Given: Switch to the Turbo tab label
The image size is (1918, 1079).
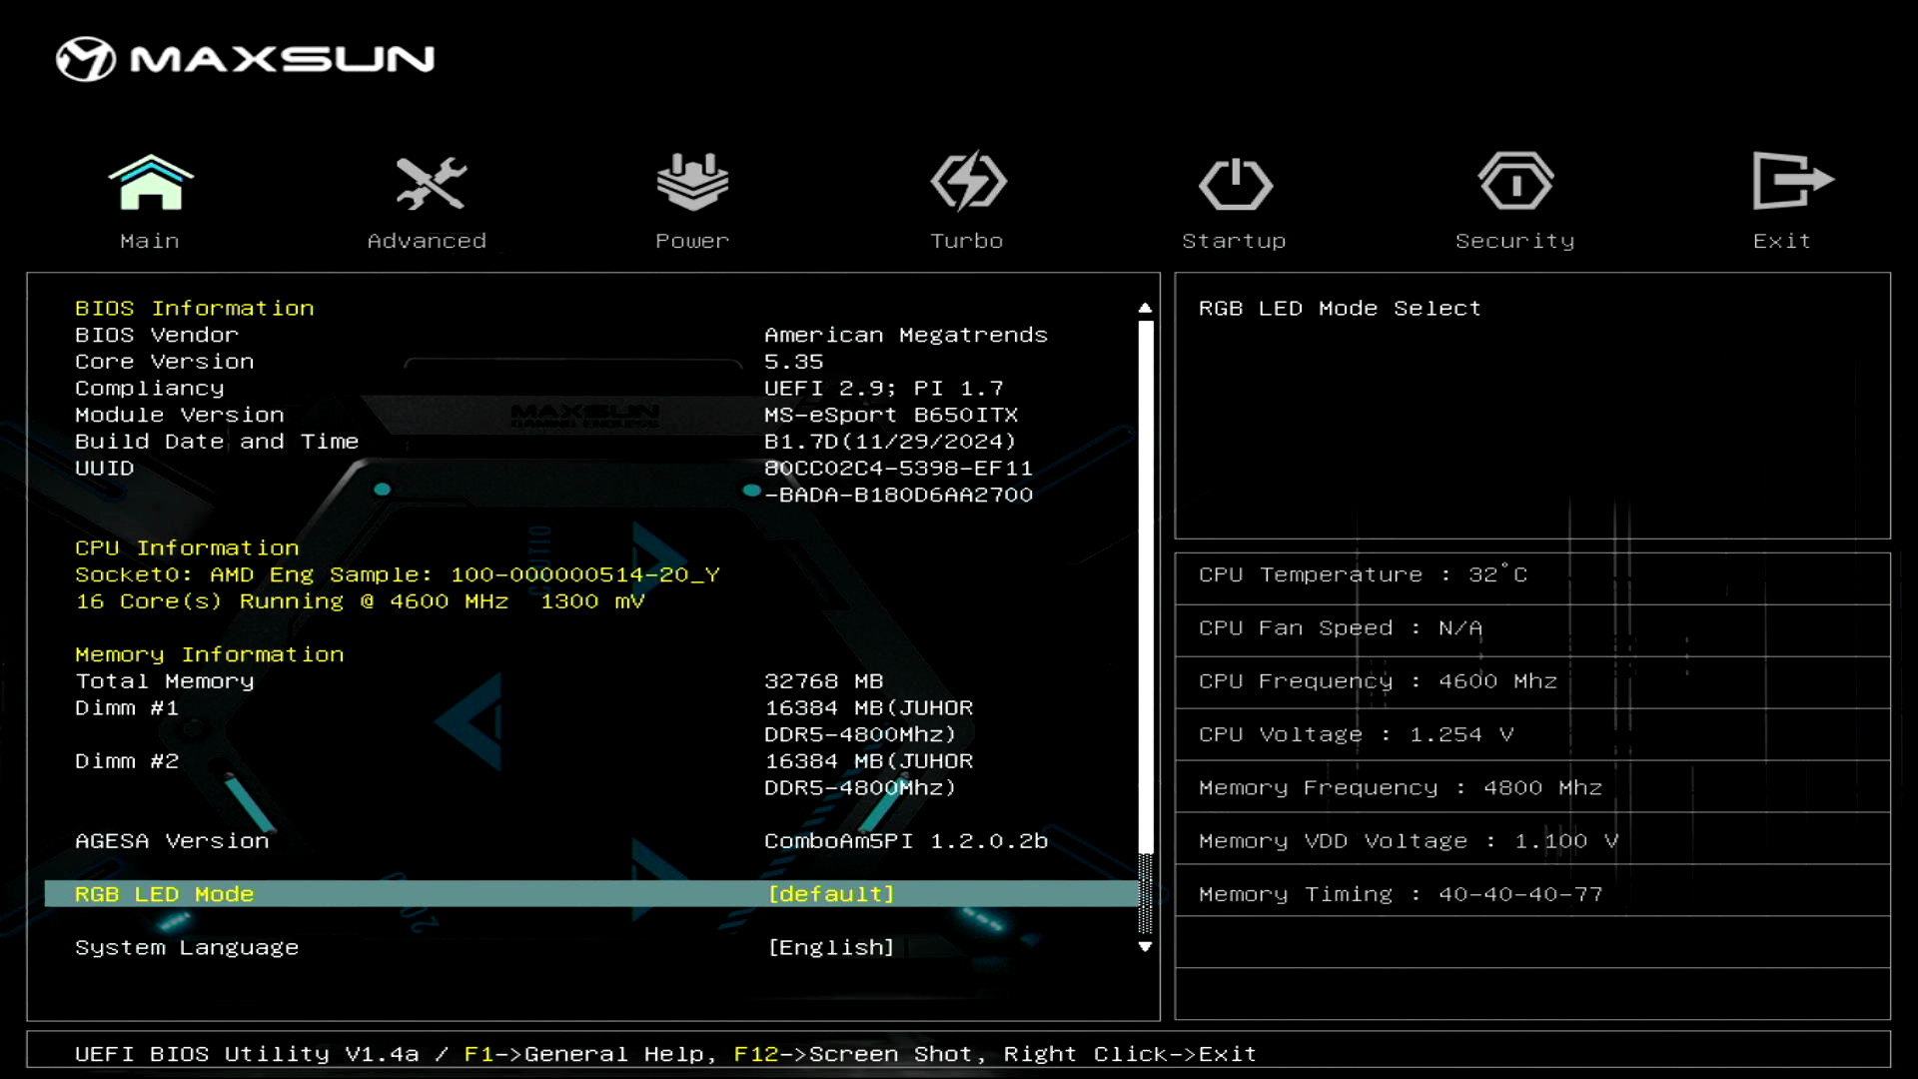Looking at the screenshot, I should (967, 241).
